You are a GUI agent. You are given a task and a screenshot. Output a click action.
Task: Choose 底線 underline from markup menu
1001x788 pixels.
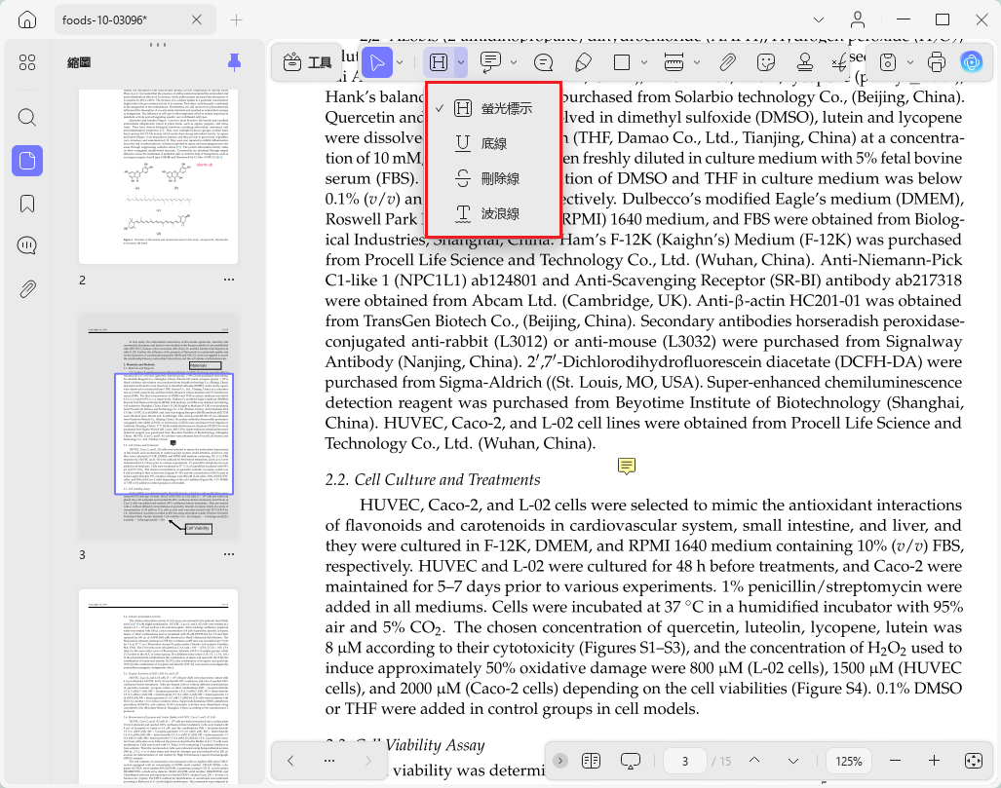tap(493, 143)
